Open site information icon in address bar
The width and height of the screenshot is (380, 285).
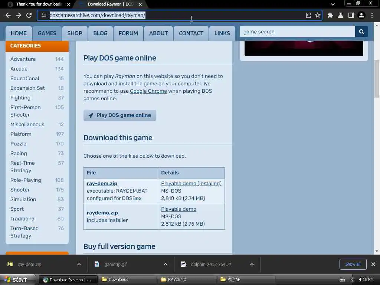[44, 15]
